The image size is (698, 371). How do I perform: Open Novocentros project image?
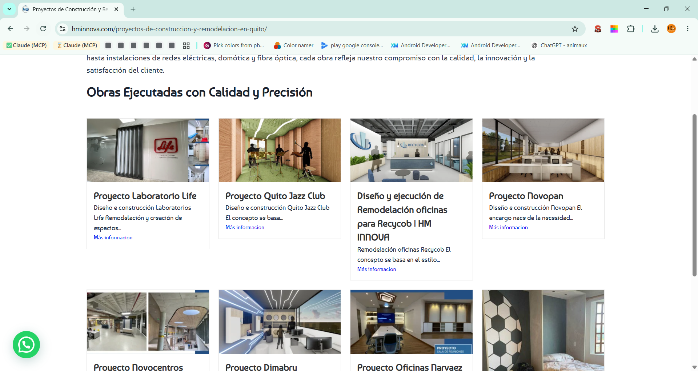click(148, 322)
